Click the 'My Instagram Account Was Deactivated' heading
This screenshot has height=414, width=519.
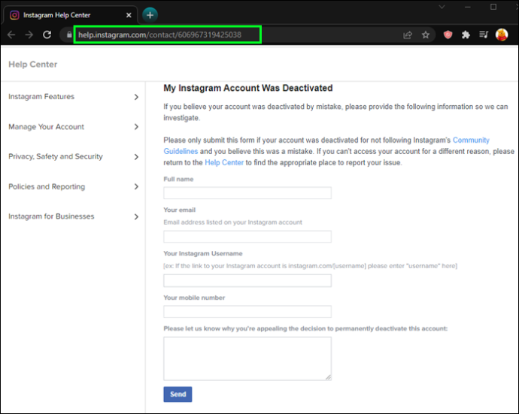pyautogui.click(x=248, y=88)
